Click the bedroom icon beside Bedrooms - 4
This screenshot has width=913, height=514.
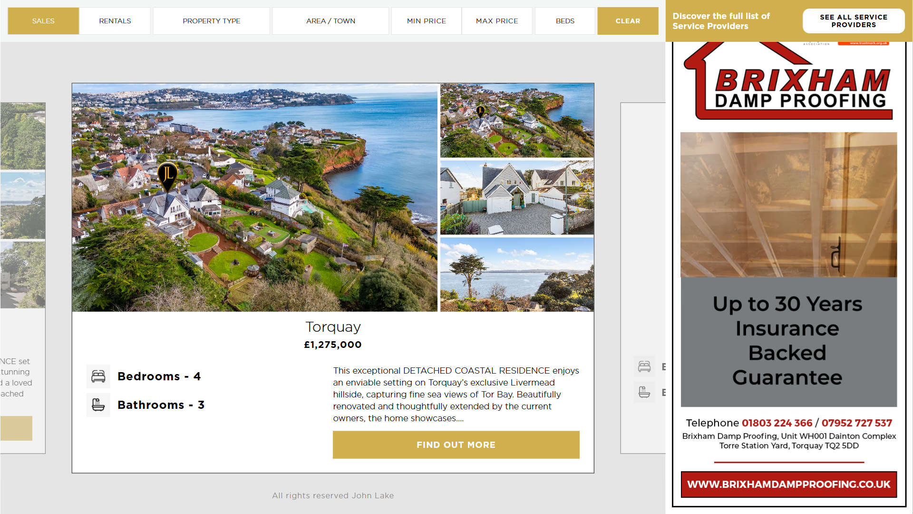pos(98,376)
